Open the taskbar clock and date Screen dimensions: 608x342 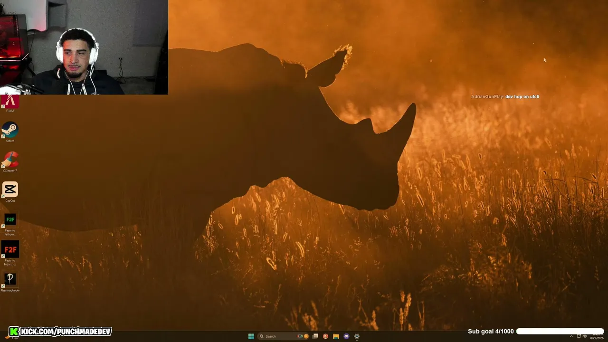597,336
